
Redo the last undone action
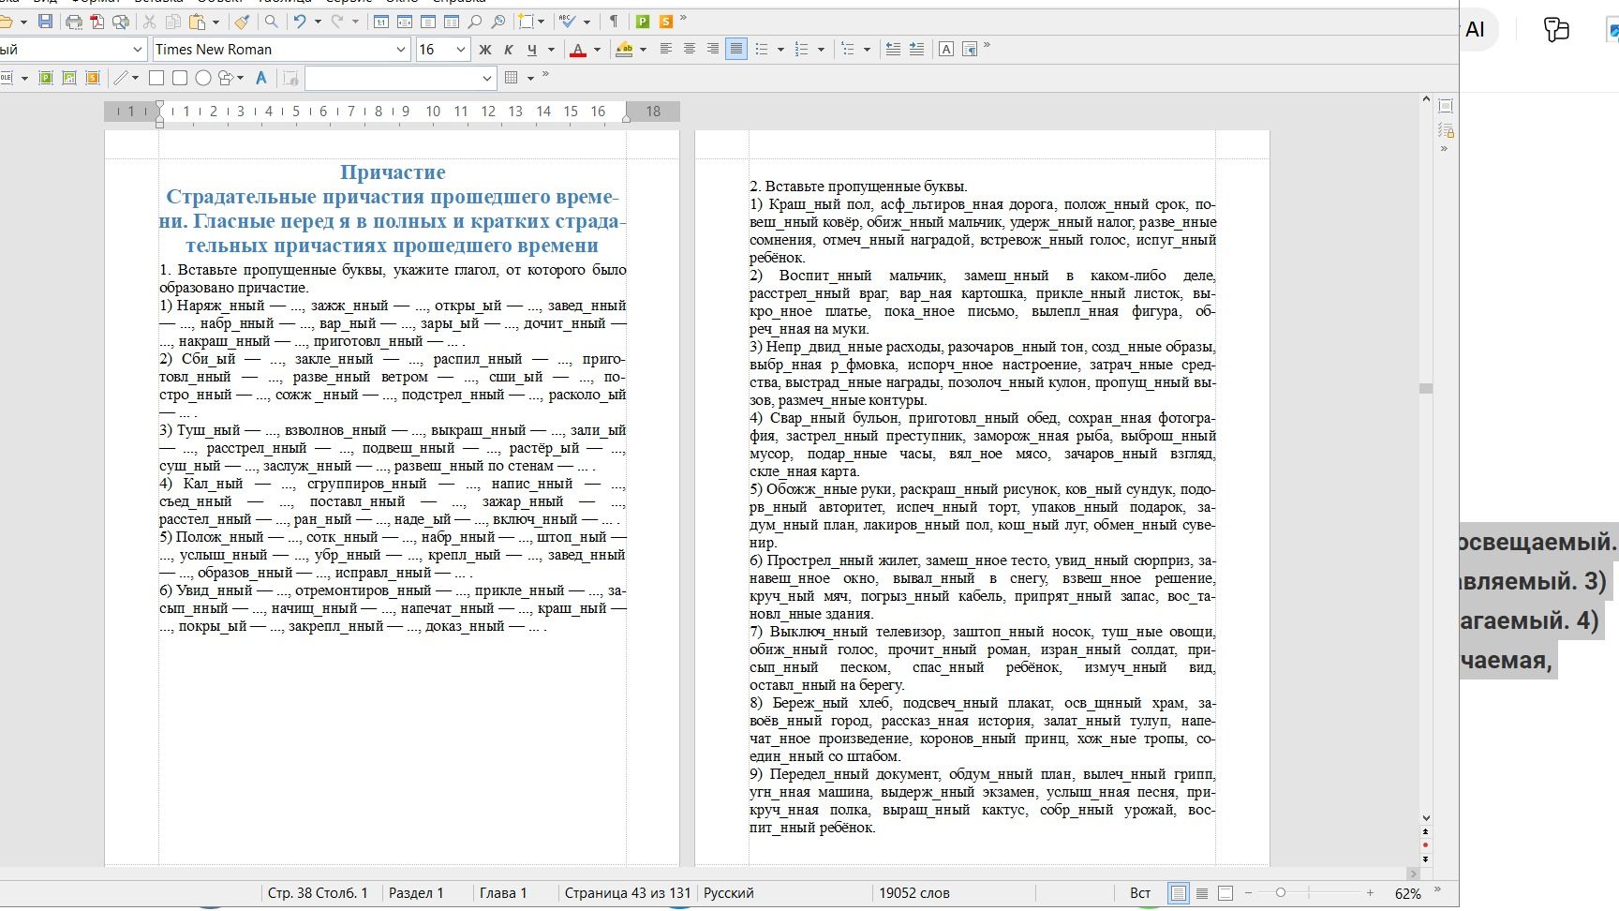tap(337, 21)
